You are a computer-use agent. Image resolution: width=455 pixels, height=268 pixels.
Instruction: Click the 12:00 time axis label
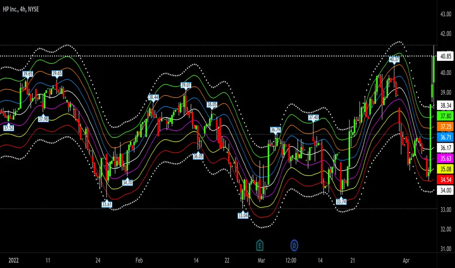(291, 260)
